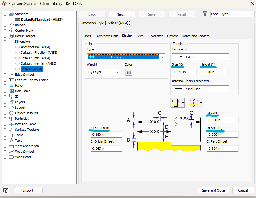Click the Import button
This screenshot has width=256, height=198.
pos(28,190)
